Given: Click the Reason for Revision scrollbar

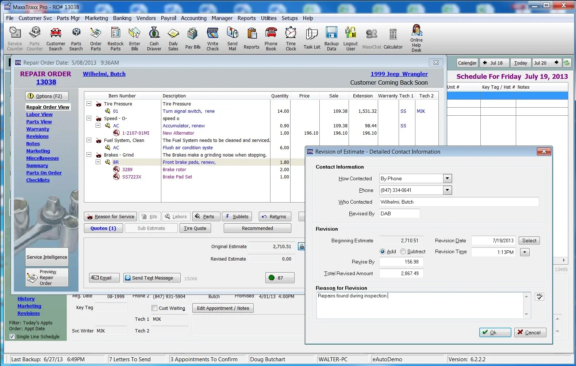Looking at the screenshot, I should tap(526, 305).
